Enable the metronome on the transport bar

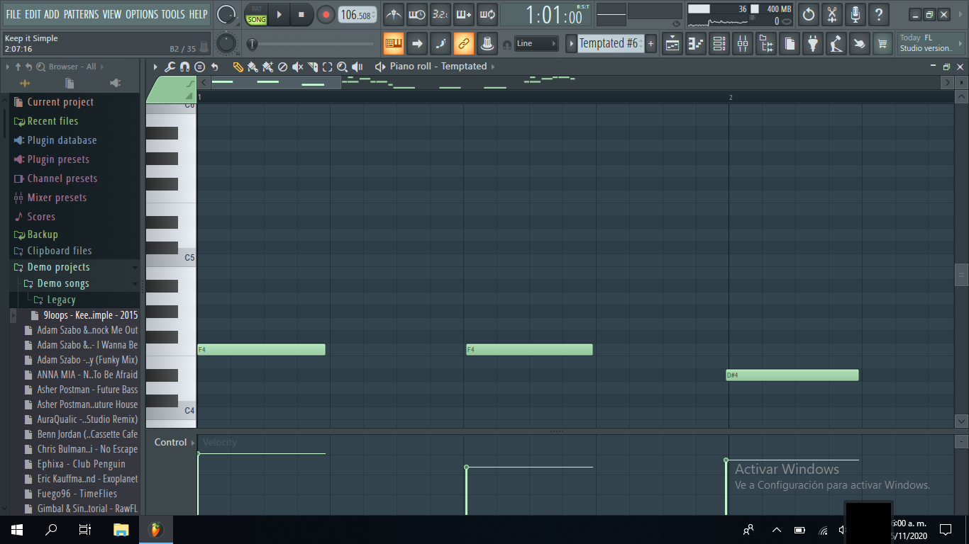coord(394,14)
